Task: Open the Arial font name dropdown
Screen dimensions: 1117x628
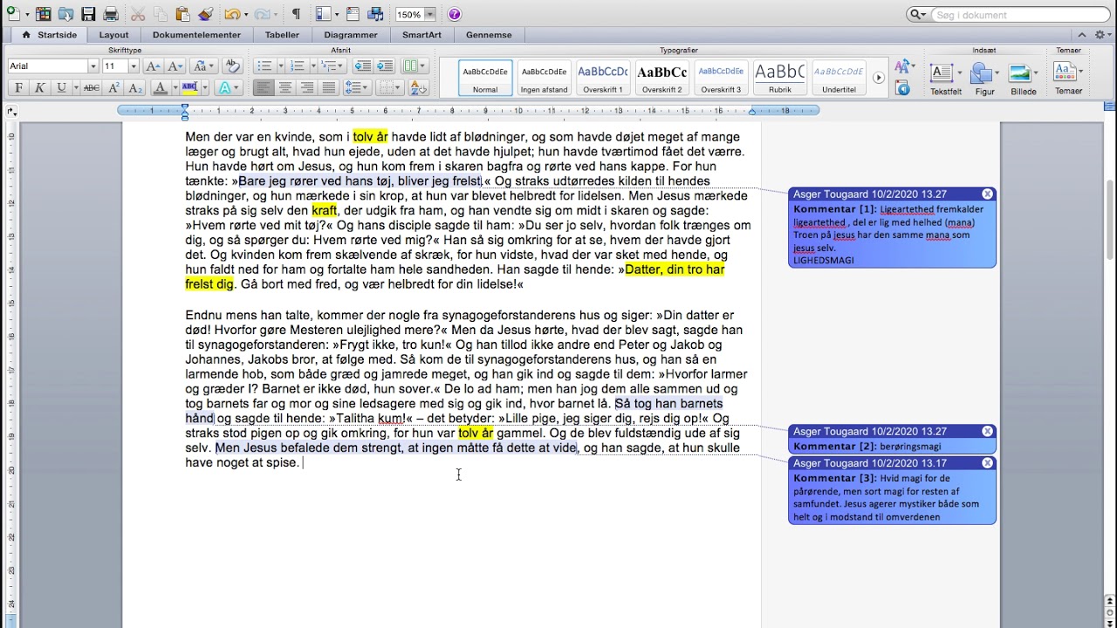Action: click(x=93, y=66)
